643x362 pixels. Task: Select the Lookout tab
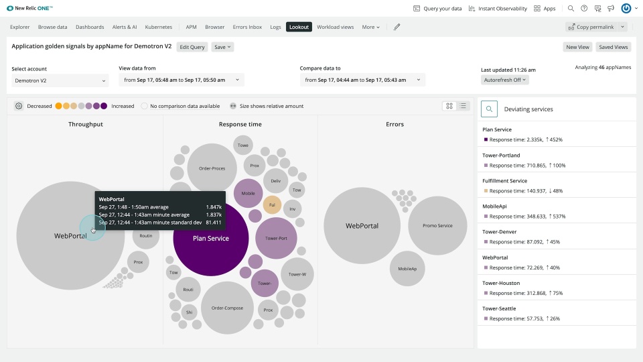coord(299,27)
